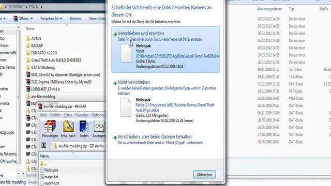This screenshot has width=331, height=186.
Task: Select 5134_Alice 0.9 archive file icon
Action: point(28,74)
